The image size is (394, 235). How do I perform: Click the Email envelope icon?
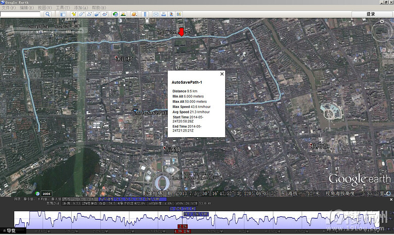(156, 14)
